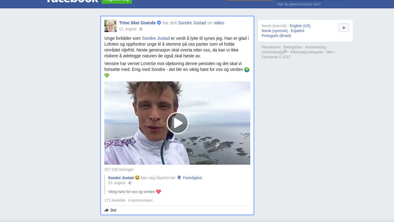Click the location pin icon before Festvågtind

tap(179, 178)
